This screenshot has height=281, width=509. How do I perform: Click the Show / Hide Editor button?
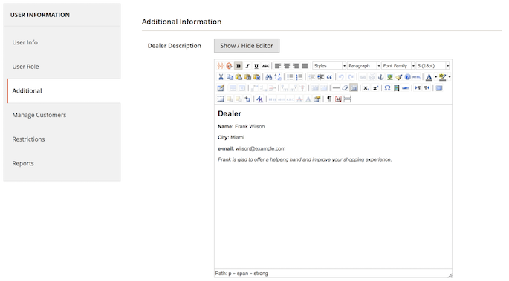coord(247,46)
